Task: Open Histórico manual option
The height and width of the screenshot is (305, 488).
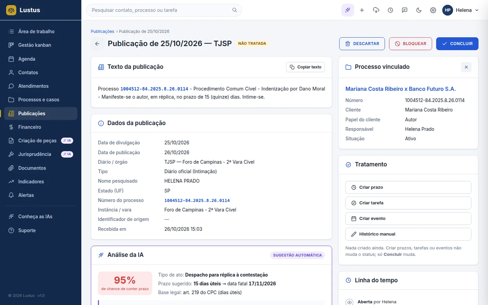Action: click(x=408, y=234)
